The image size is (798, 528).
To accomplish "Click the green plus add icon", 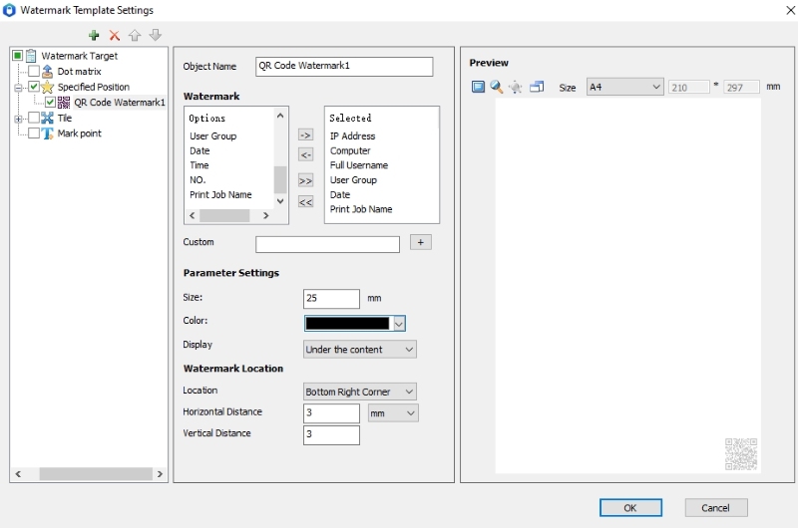I will [x=94, y=35].
